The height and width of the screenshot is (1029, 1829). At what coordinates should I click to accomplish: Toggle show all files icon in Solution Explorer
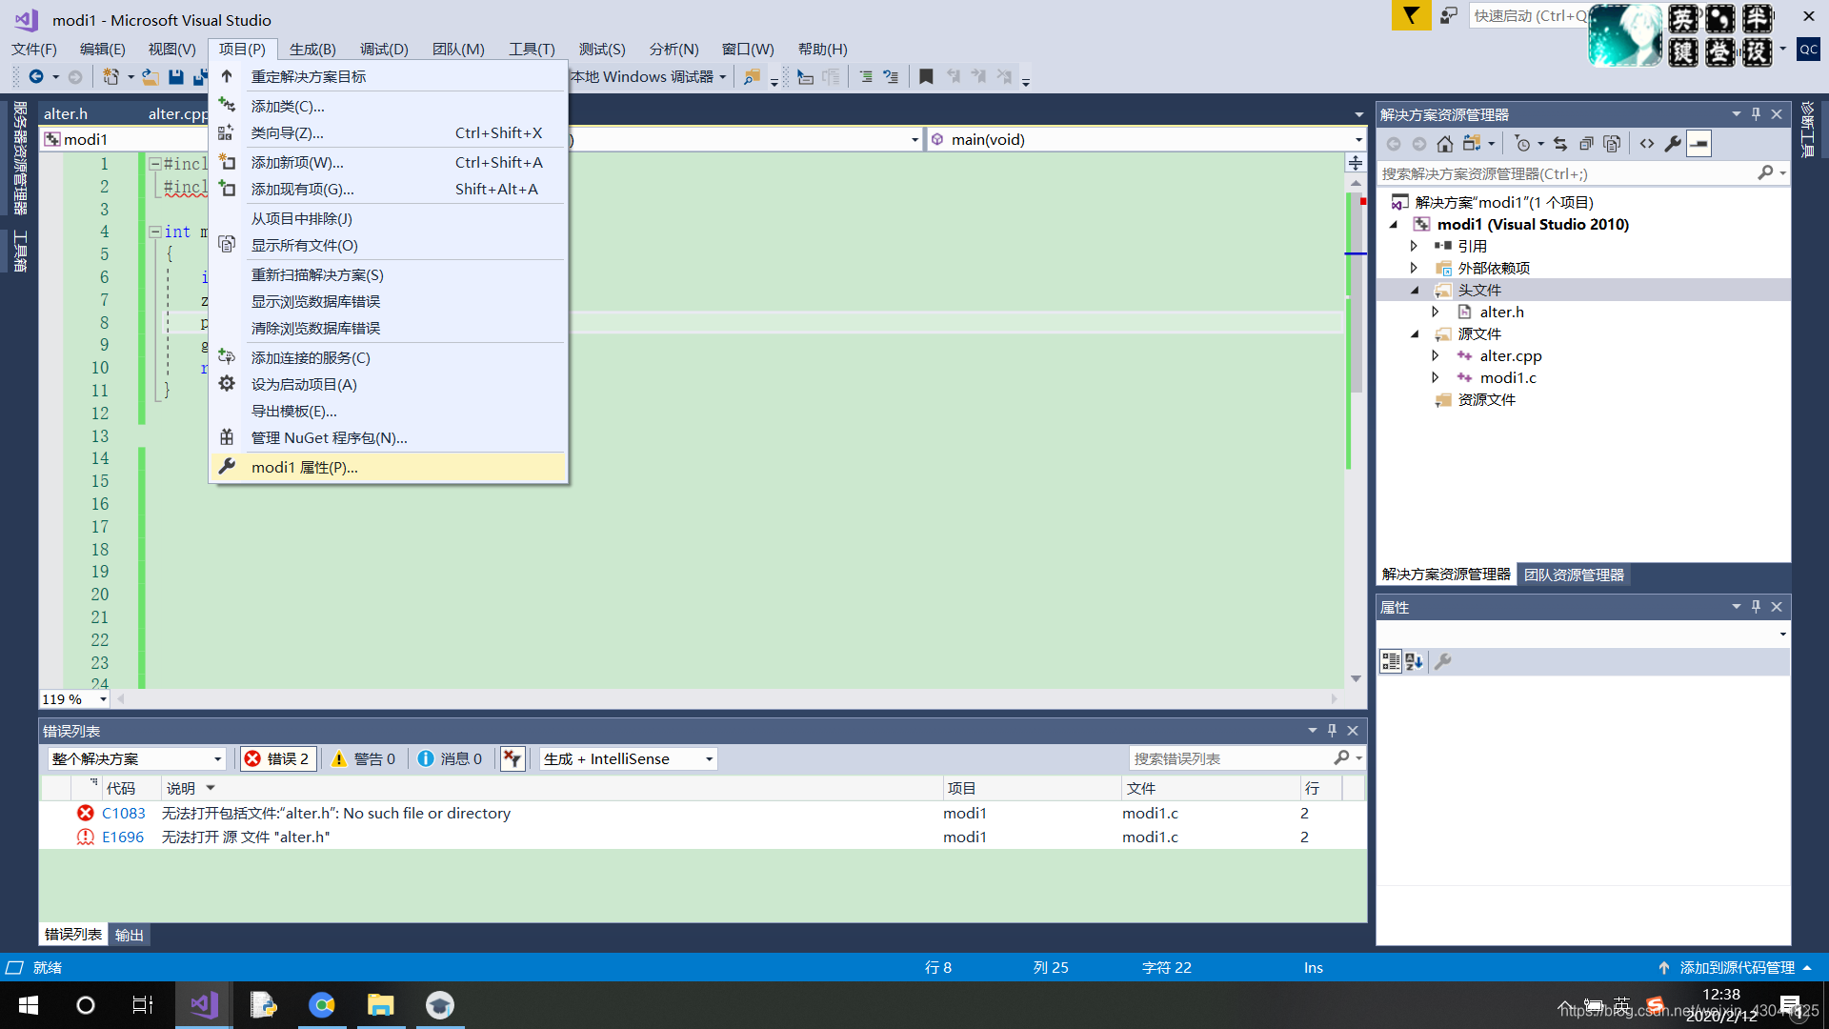(x=1612, y=144)
